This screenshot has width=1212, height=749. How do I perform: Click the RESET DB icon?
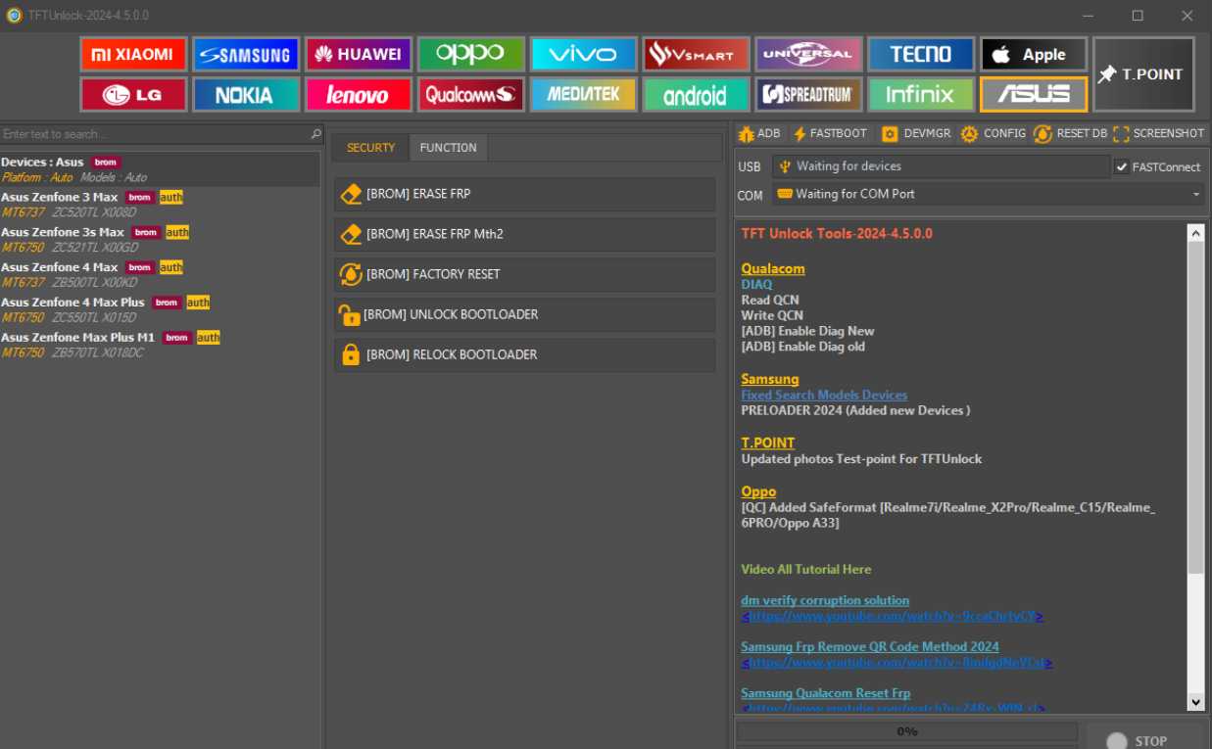click(1076, 133)
